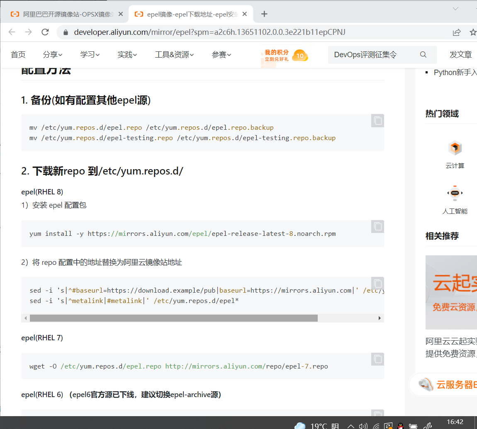
Task: Close the 阿里巴巴开源镜像站 tab
Action: (x=121, y=14)
